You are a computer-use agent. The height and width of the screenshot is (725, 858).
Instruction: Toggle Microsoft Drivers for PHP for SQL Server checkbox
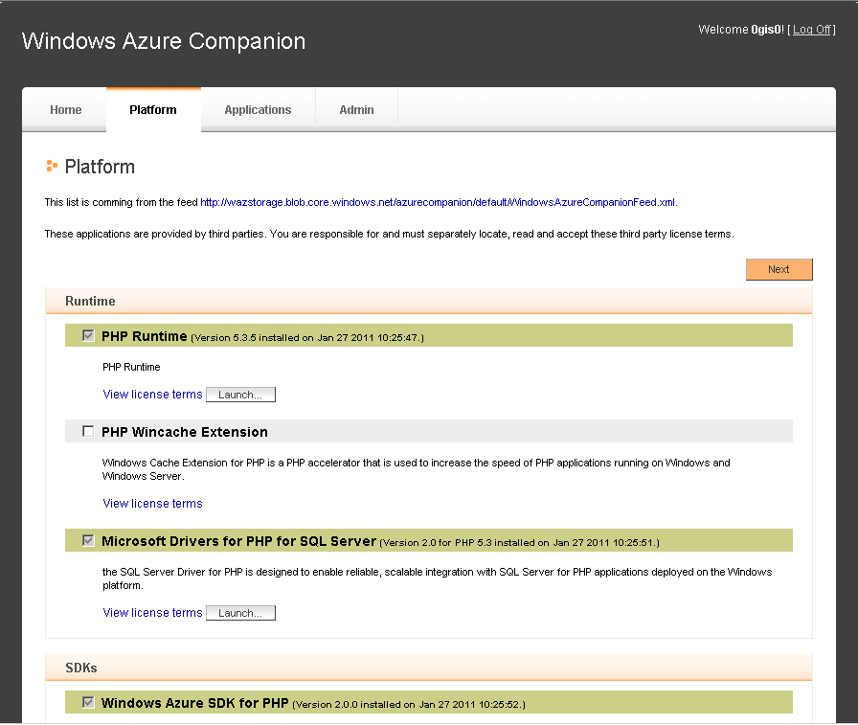point(88,540)
